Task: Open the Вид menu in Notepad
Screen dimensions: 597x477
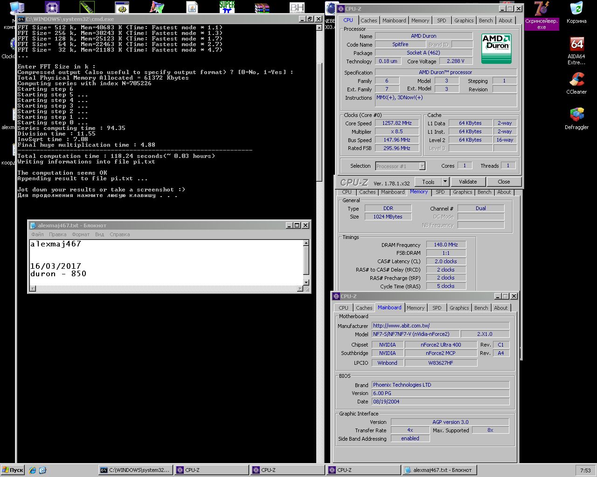Action: (x=99, y=234)
